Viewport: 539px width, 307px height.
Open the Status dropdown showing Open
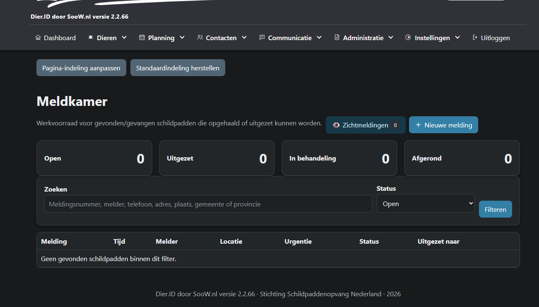[426, 204]
